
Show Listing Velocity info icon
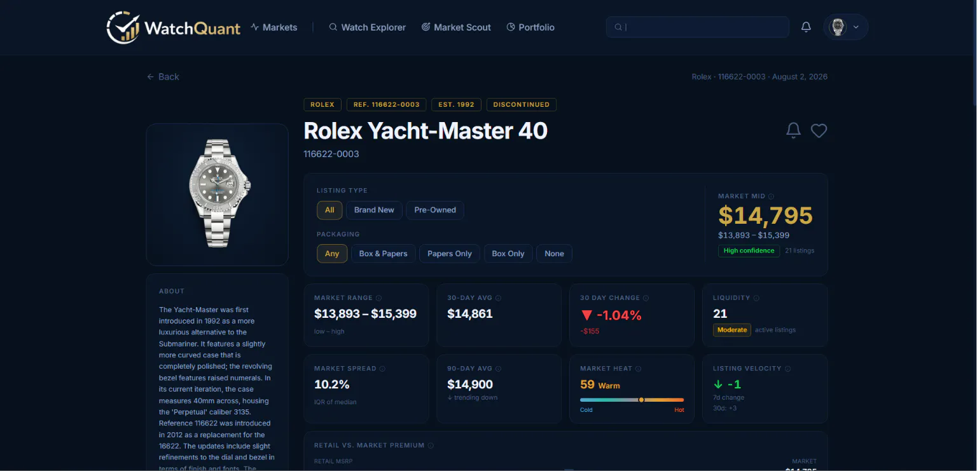(788, 369)
